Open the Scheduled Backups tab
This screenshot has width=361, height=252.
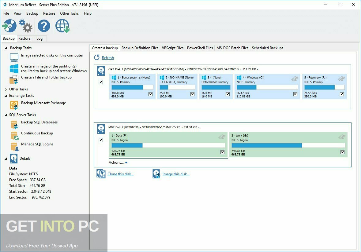point(268,48)
